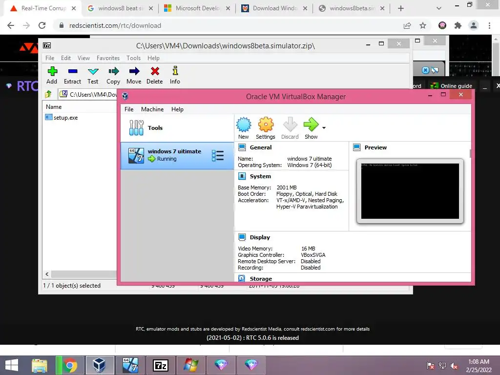The width and height of the screenshot is (500, 375).
Task: Click VirtualBox details pane vertical scrollbar
Action: pos(470,153)
